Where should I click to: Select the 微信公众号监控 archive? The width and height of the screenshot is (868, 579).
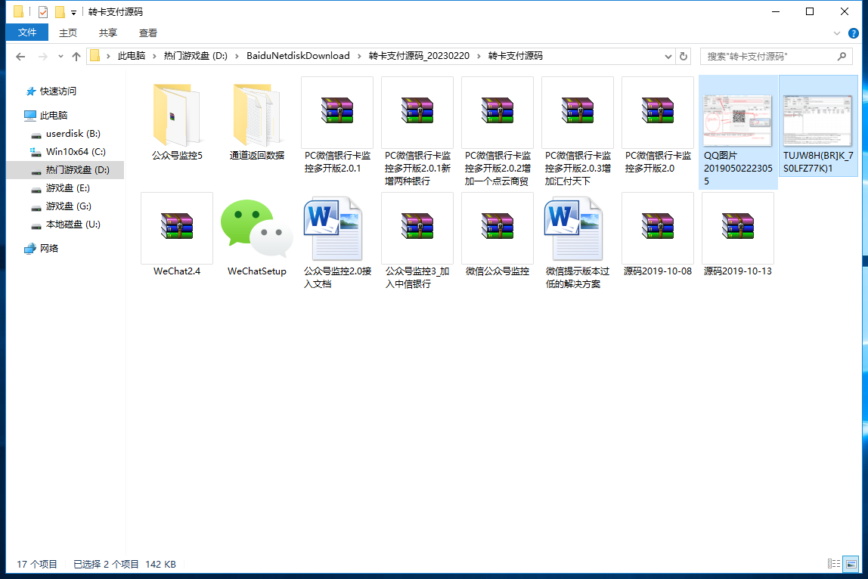click(x=497, y=228)
